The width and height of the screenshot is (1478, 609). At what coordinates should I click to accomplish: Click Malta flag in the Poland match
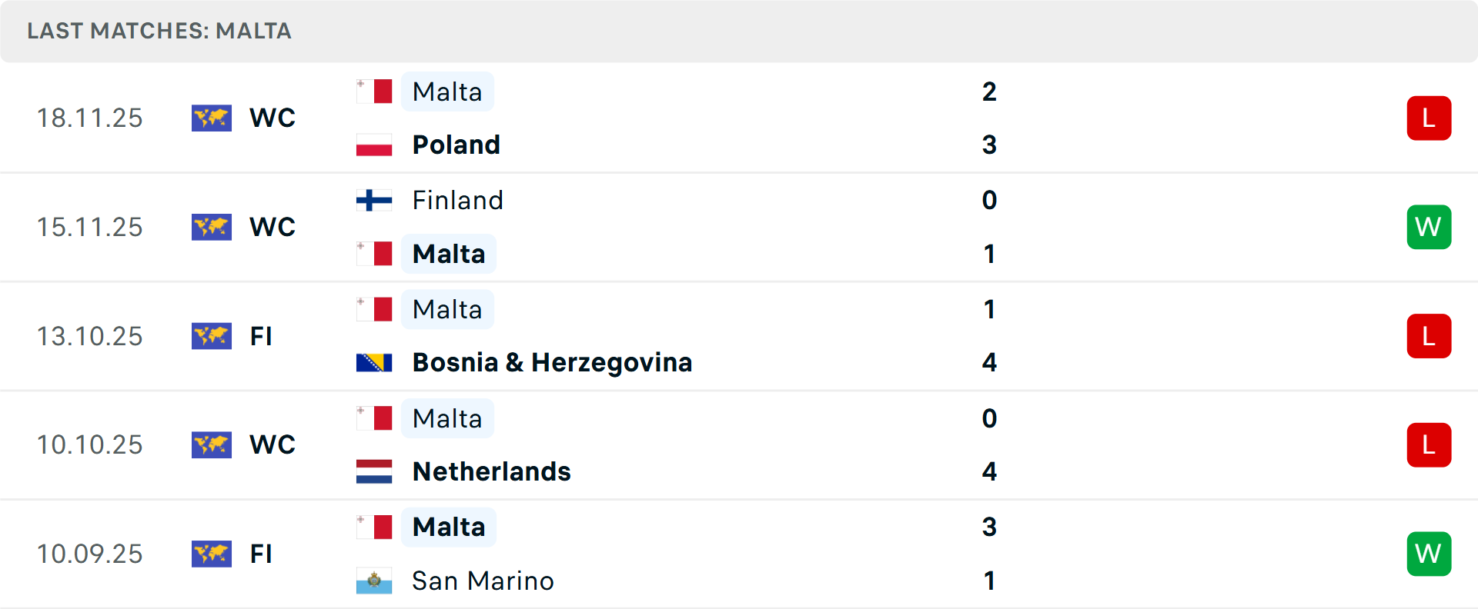374,92
